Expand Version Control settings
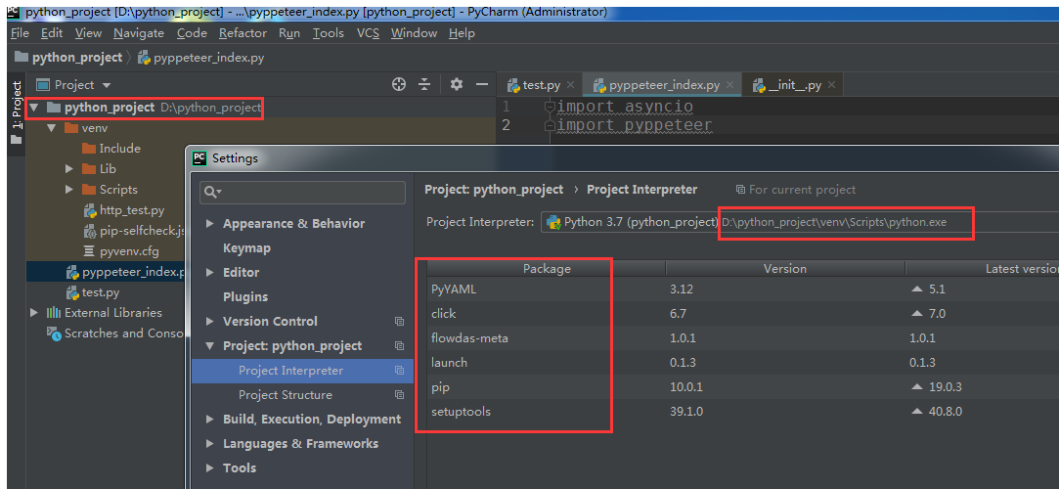Image resolution: width=1059 pixels, height=489 pixels. (210, 322)
